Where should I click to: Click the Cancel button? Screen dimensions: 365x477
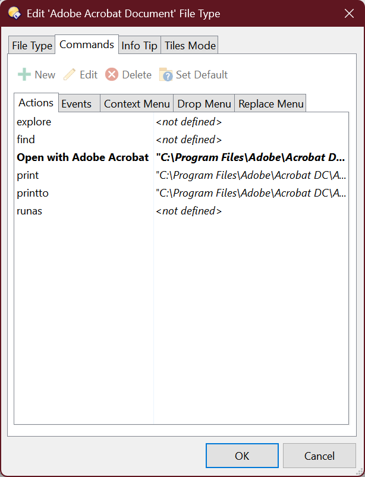[319, 456]
